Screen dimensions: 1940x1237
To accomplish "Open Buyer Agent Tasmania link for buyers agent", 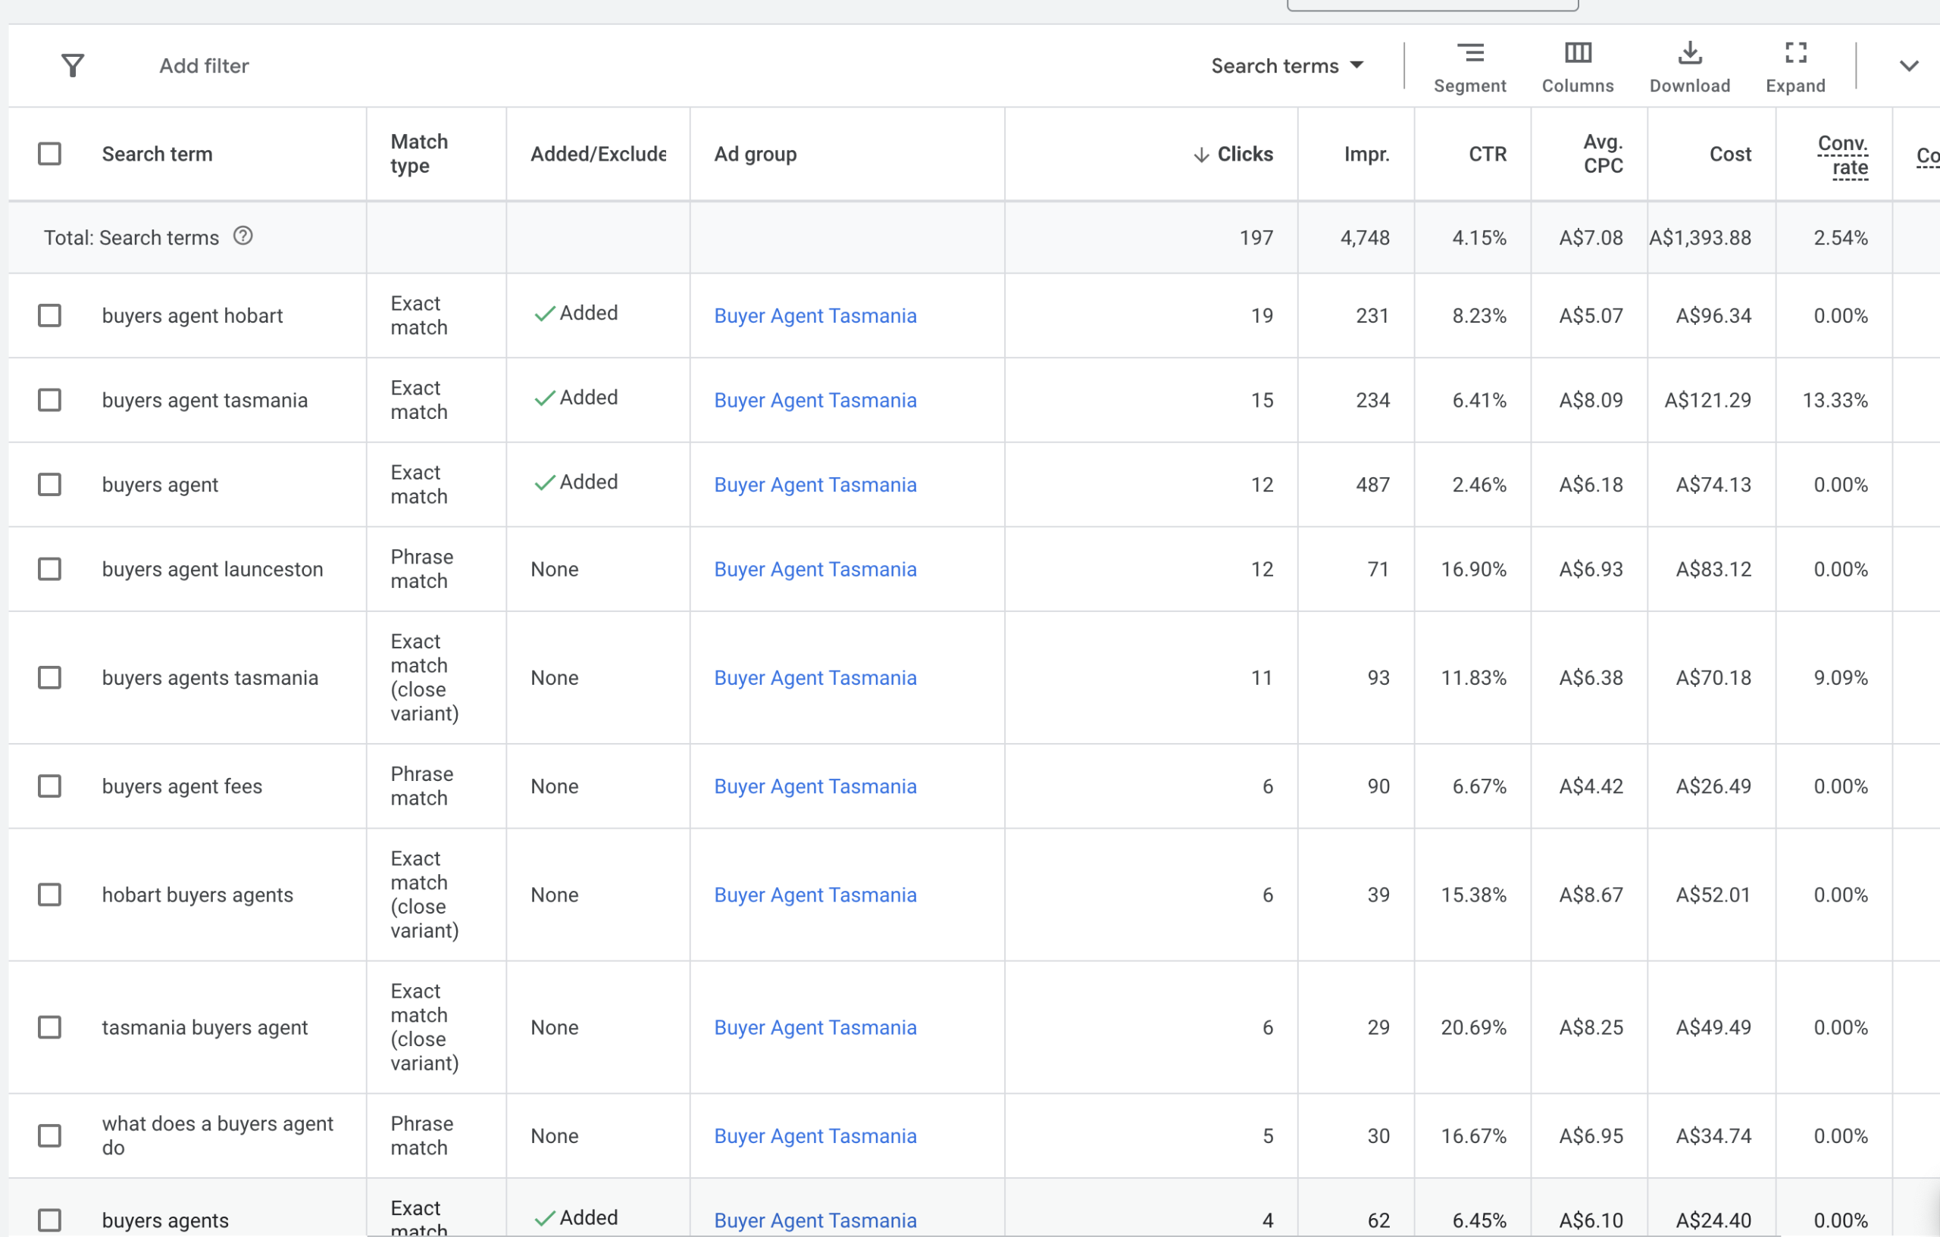I will [x=815, y=485].
